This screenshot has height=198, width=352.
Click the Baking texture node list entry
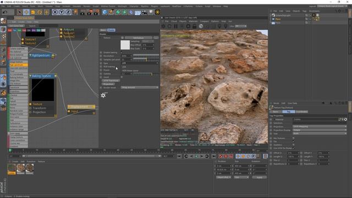click(19, 77)
